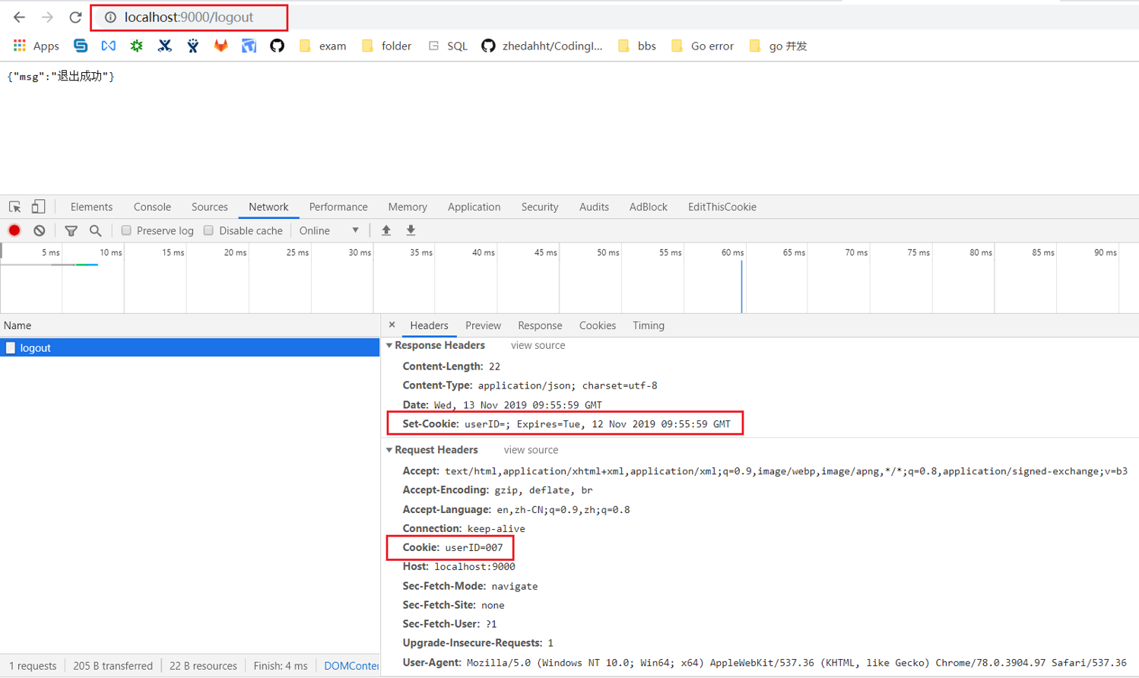Collapse the Response Headers section
1139x678 pixels.
click(390, 345)
